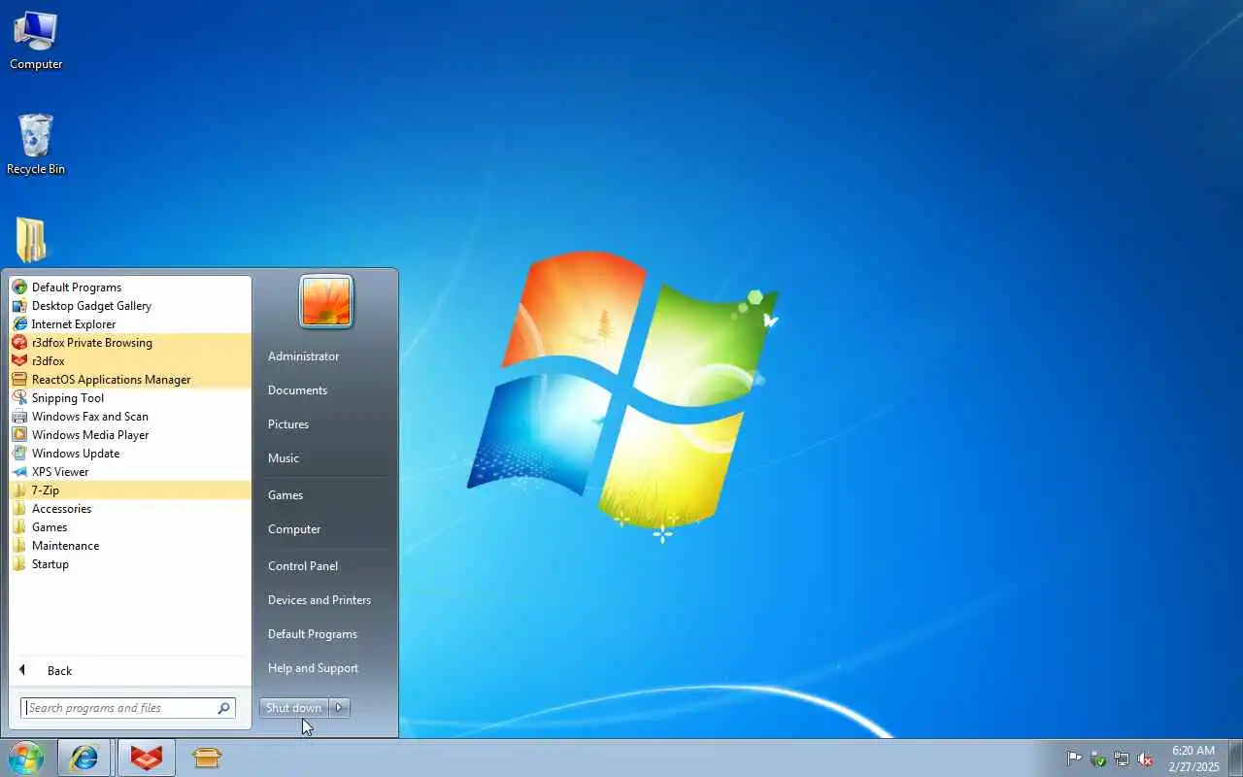This screenshot has width=1243, height=777.
Task: Click the Shut down button
Action: (294, 708)
